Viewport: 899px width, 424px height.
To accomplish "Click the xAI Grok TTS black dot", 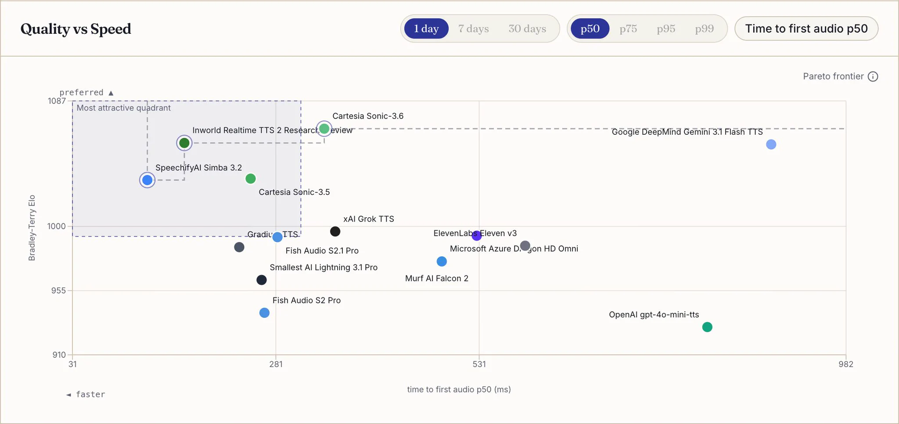I will coord(335,231).
